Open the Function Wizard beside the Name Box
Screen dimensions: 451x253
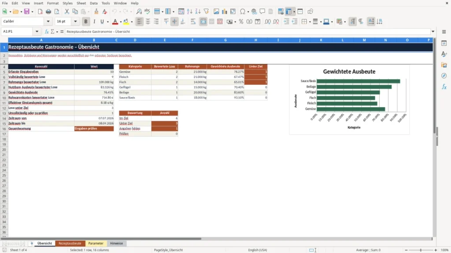(47, 32)
